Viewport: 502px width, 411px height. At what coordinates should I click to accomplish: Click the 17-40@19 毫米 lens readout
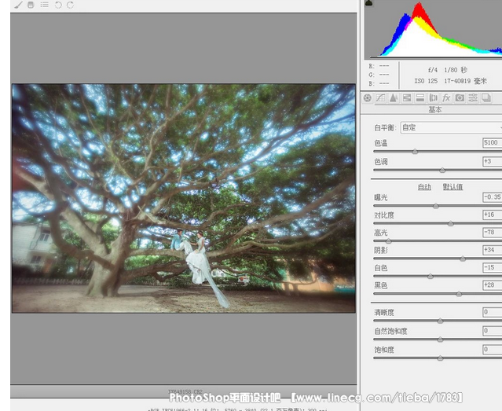tap(466, 81)
